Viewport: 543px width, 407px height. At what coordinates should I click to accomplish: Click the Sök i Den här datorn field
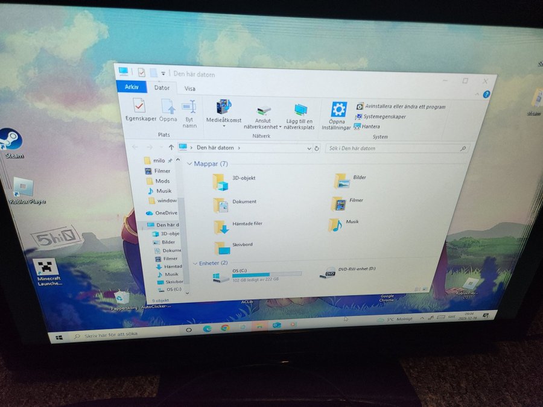(395, 148)
